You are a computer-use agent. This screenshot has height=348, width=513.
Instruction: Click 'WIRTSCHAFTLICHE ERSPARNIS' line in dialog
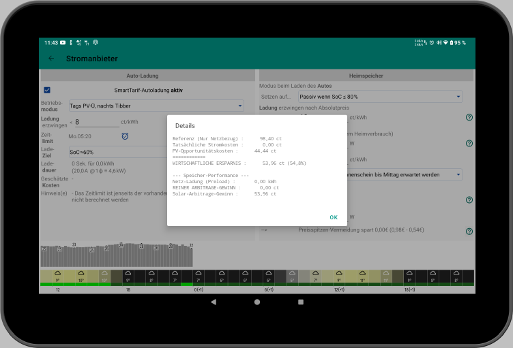click(239, 163)
